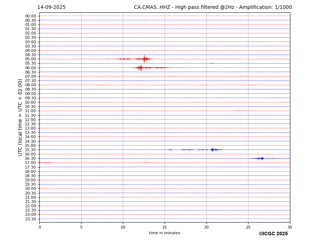Select the 09:30 row time label

pos(31,98)
